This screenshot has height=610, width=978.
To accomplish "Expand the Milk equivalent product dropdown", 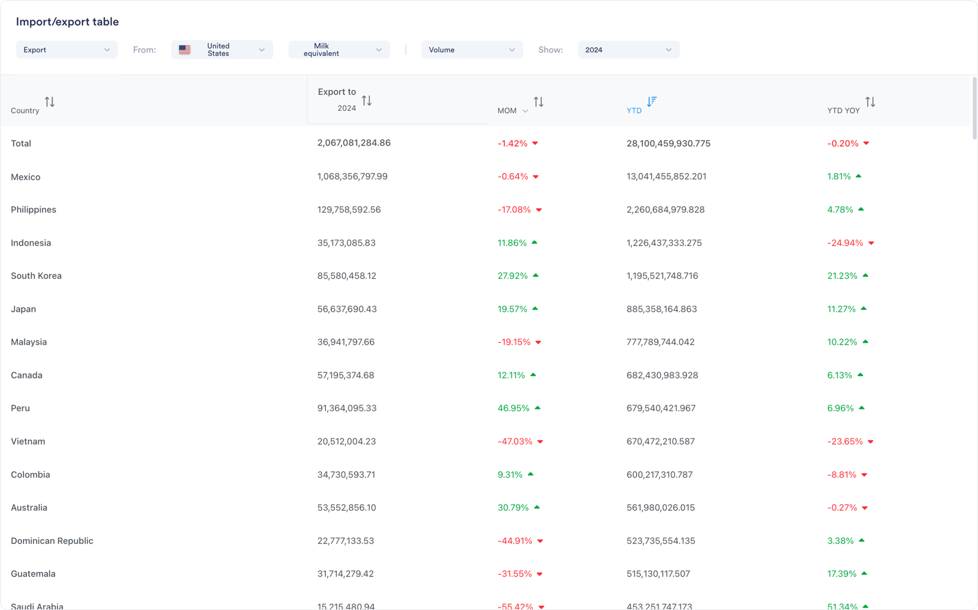I will 339,50.
